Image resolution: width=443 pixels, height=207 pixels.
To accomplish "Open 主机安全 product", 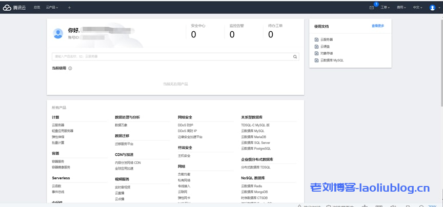I will tap(184, 156).
